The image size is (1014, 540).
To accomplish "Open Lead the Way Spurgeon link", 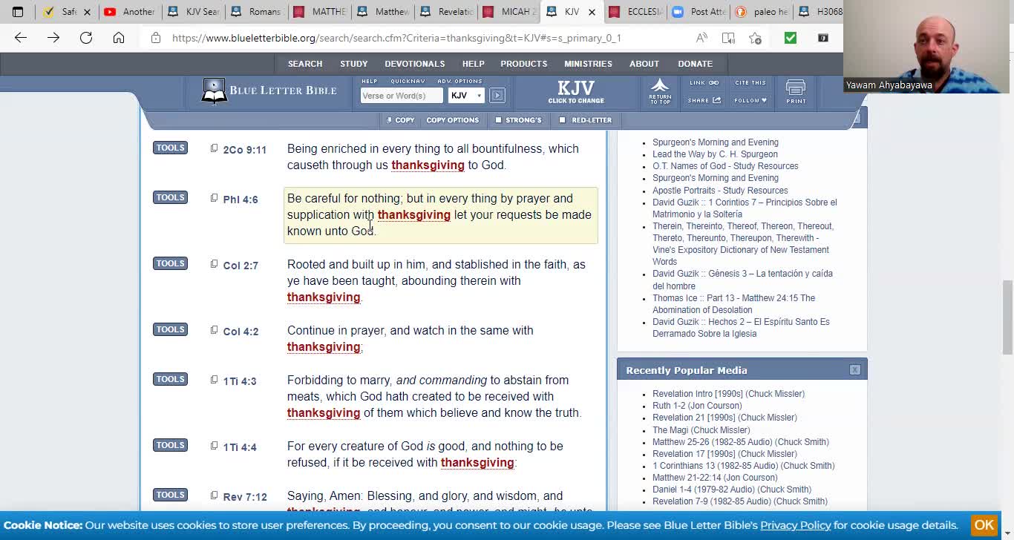I will click(715, 154).
